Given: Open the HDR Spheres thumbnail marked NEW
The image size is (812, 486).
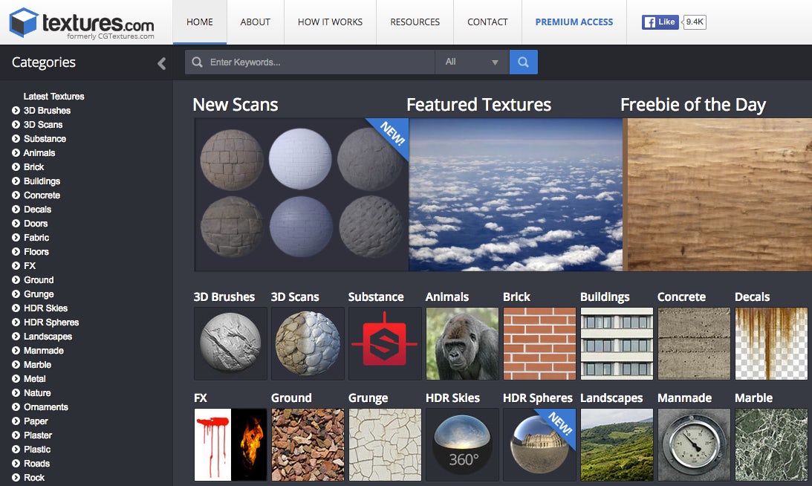Looking at the screenshot, I should point(539,444).
